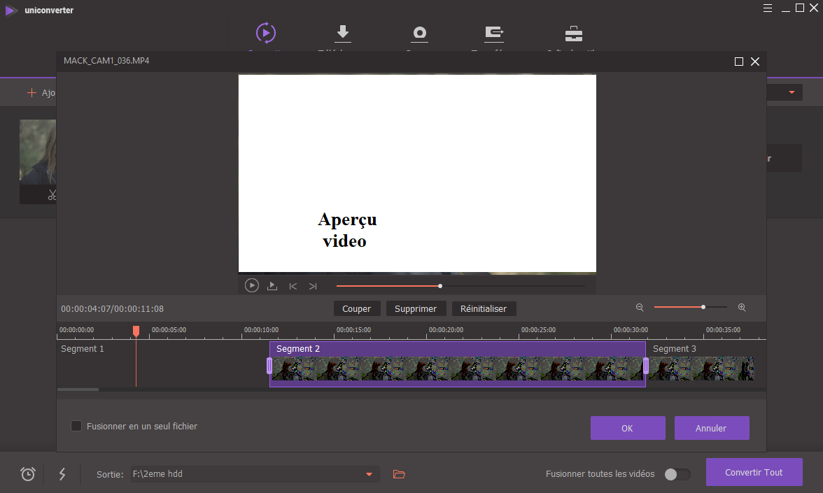Image resolution: width=823 pixels, height=493 pixels.
Task: Open the output folder icon
Action: (x=399, y=474)
